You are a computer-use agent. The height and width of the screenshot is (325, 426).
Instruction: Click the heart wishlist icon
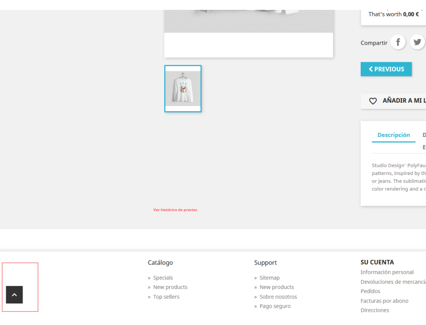(373, 101)
